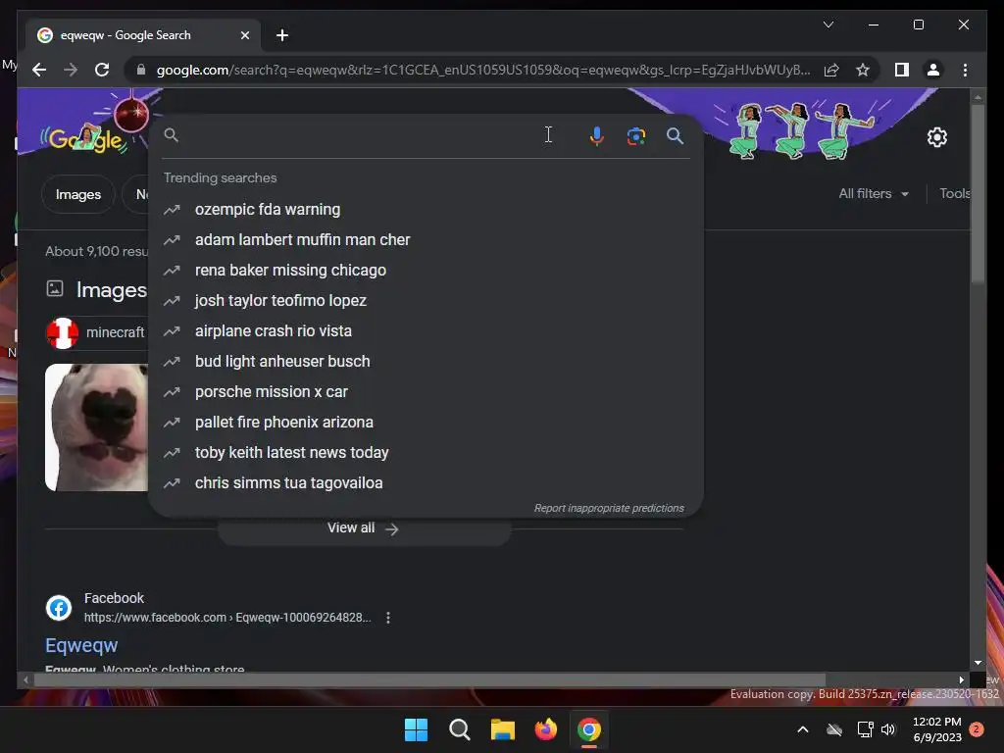Click the Images section icon
This screenshot has width=1004, height=753.
(55, 288)
